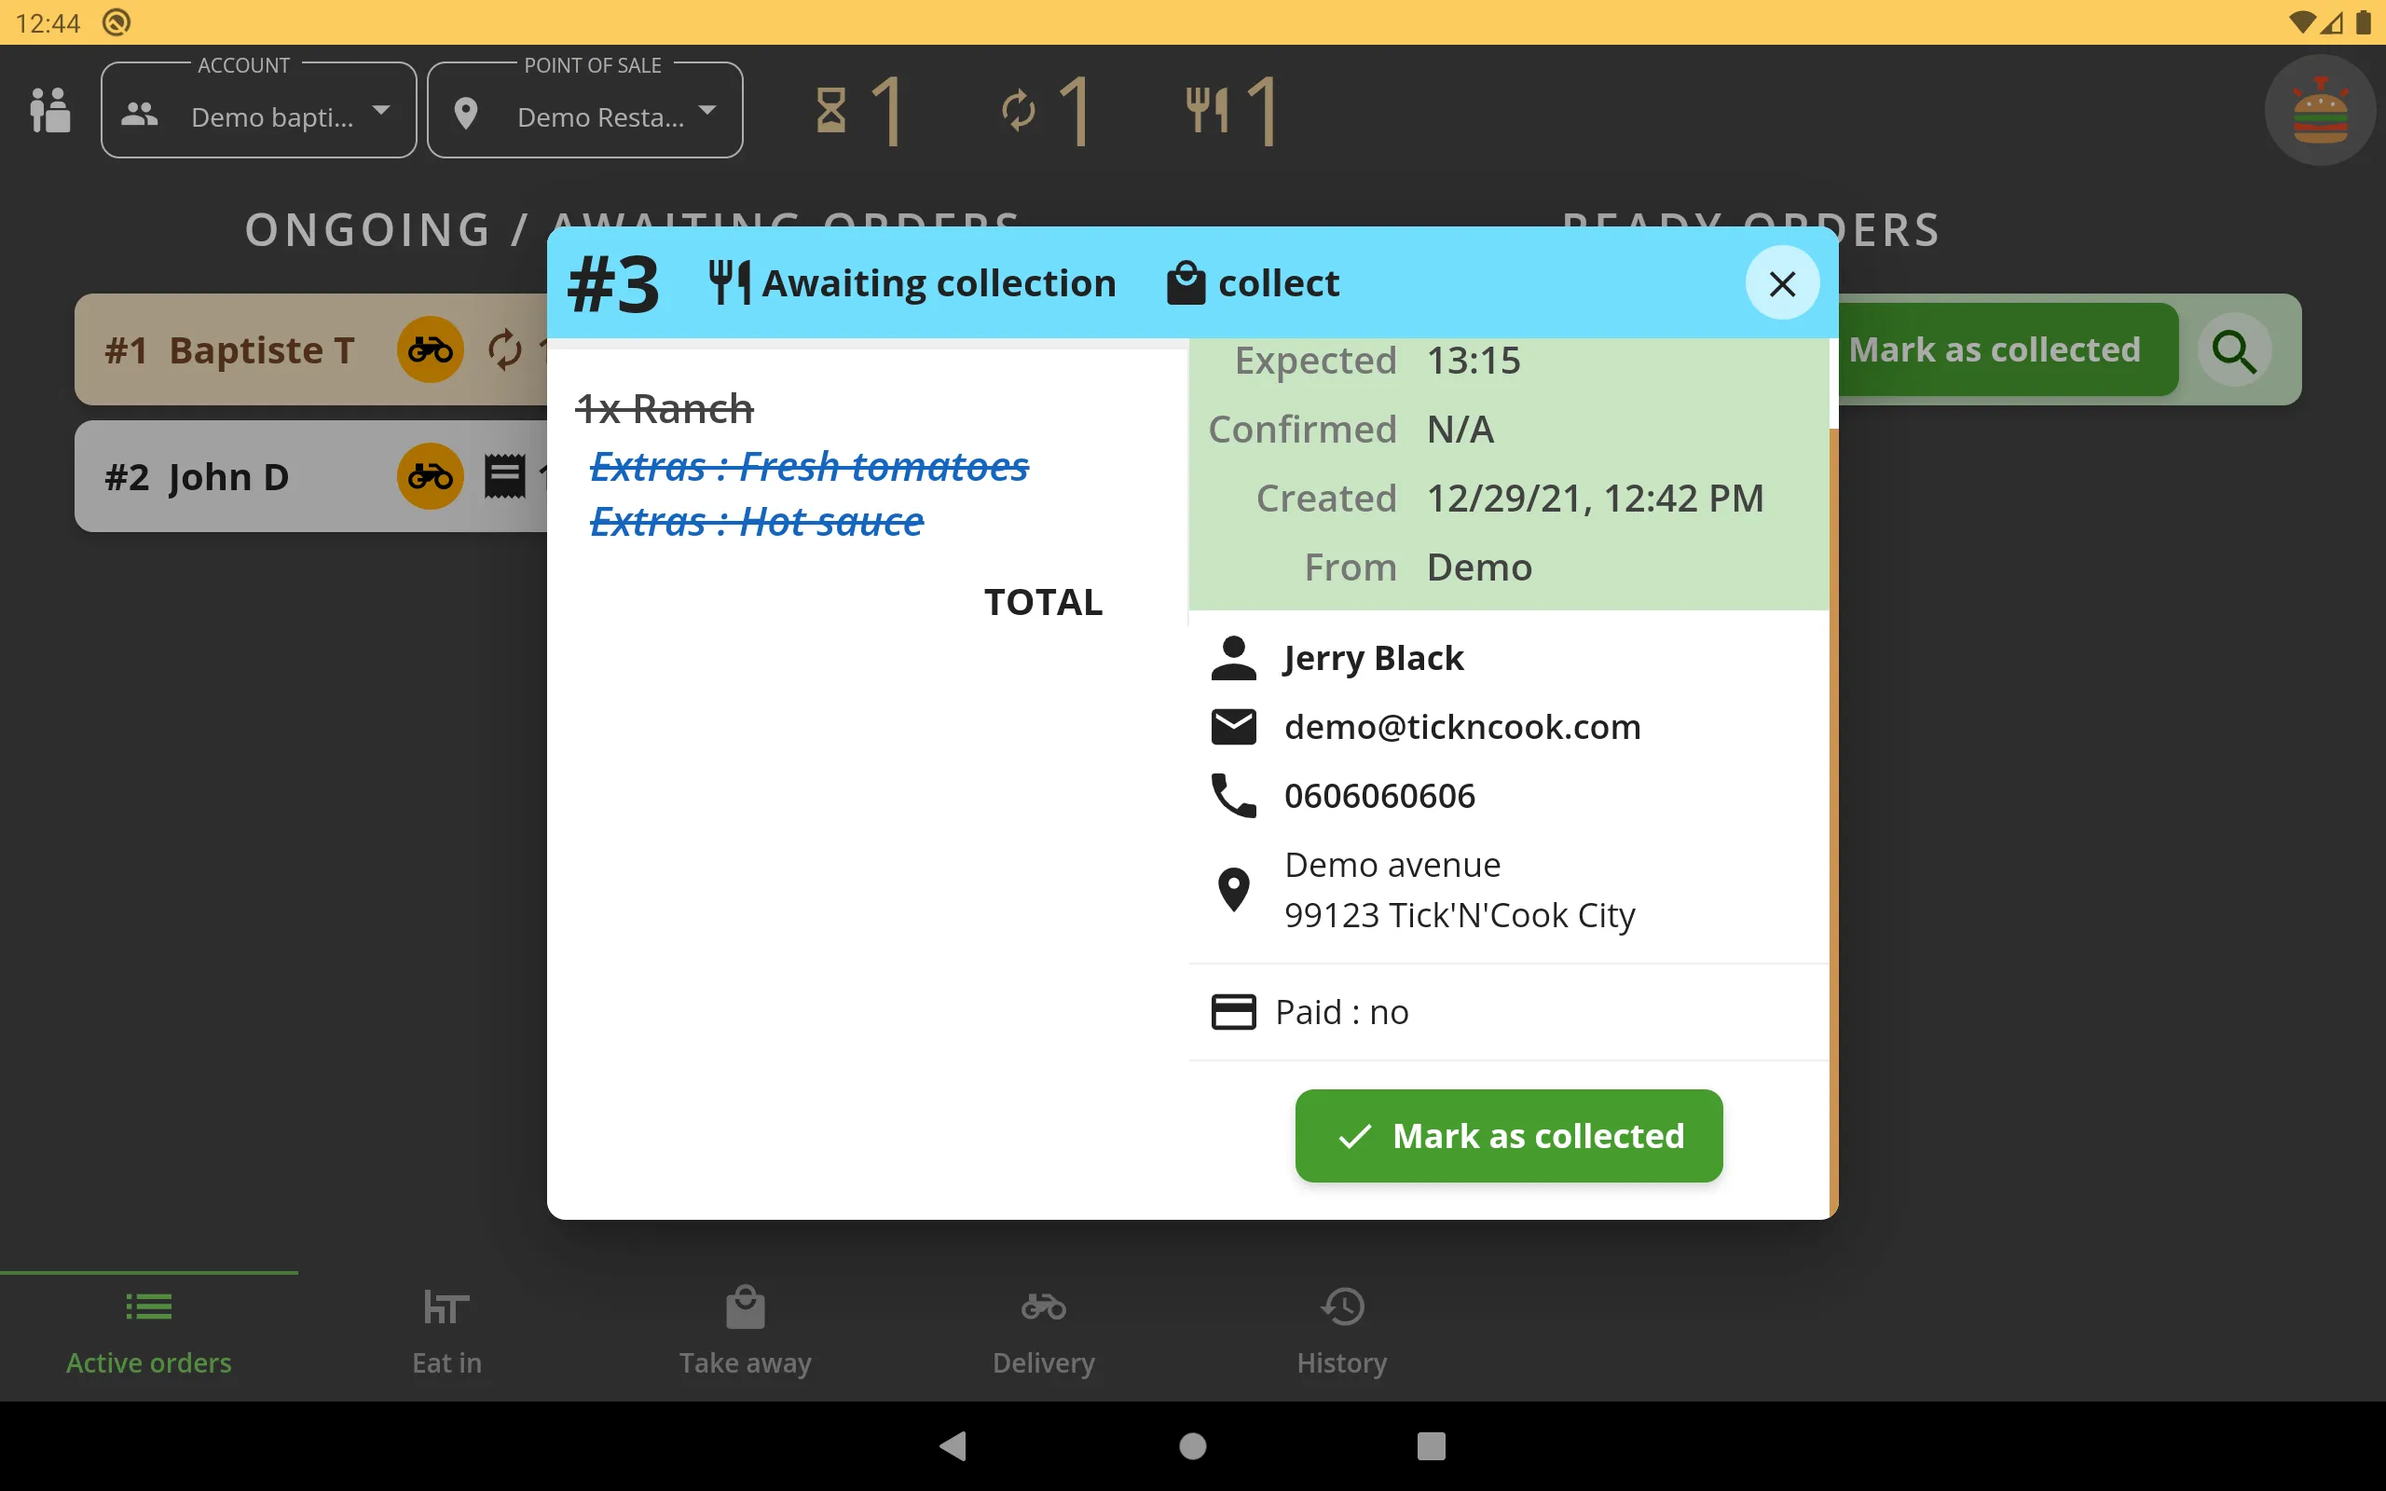Click Mark as collected button
This screenshot has height=1491, width=2386.
point(1506,1134)
